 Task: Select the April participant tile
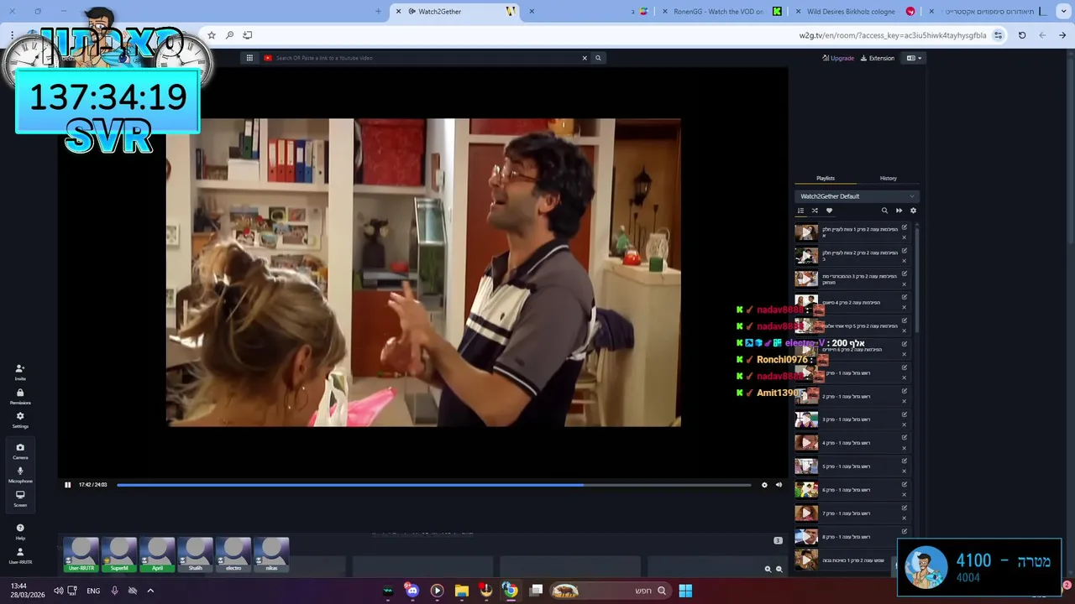tap(157, 555)
